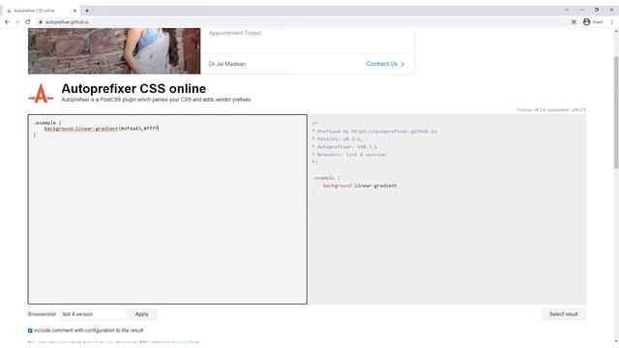Toggle include comment with configuration checkbox
This screenshot has height=348, width=619.
[x=30, y=331]
